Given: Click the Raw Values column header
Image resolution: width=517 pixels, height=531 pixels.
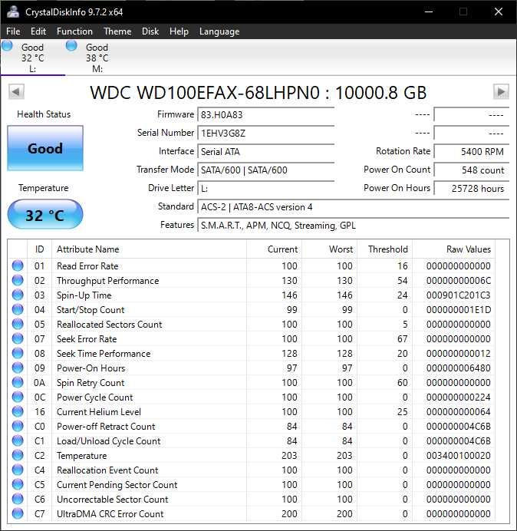Looking at the screenshot, I should pyautogui.click(x=453, y=249).
